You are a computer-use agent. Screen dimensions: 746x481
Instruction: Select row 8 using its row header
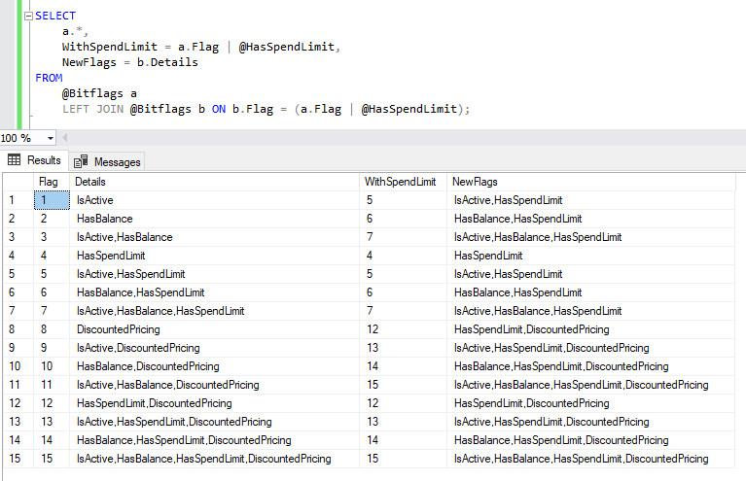pos(16,329)
